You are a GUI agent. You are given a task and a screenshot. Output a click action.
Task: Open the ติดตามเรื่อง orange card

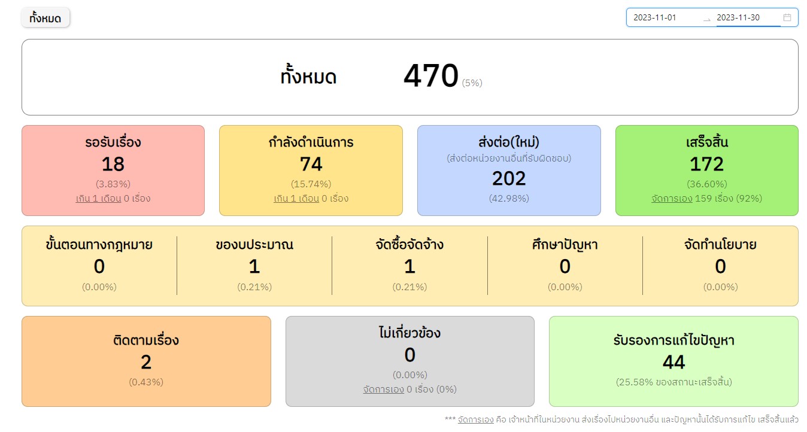point(146,361)
